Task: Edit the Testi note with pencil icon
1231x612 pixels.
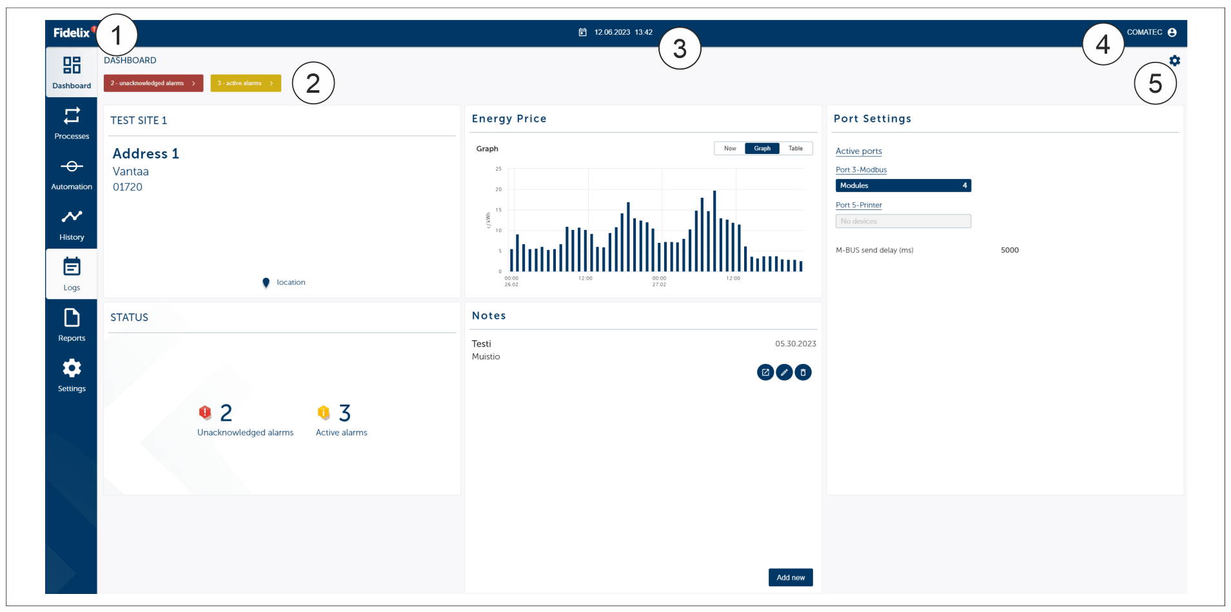Action: click(x=784, y=372)
